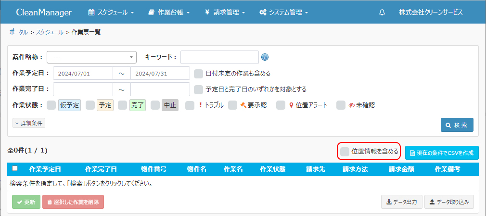The image size is (486, 216).
Task: Click 株式会社クリーンサービス account name
Action: [431, 13]
